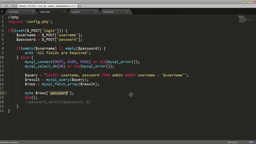Click the phpMyAdmin 4.2.7.1 tooltip text

47,6
